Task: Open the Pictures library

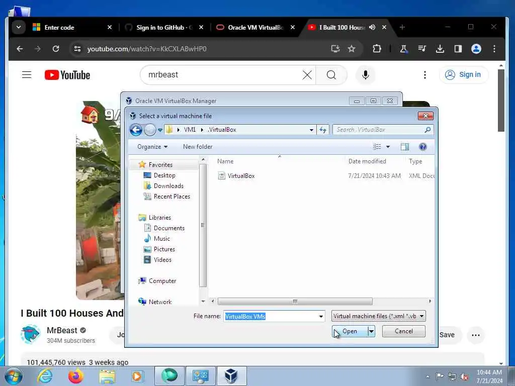Action: point(164,249)
